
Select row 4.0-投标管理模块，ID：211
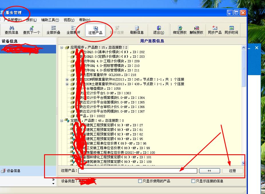click(108, 70)
